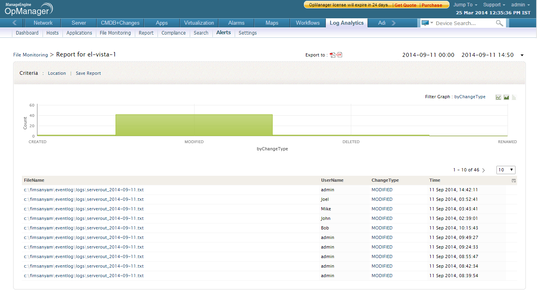The image size is (537, 303).
Task: Click the device search magnifier icon
Action: (499, 23)
